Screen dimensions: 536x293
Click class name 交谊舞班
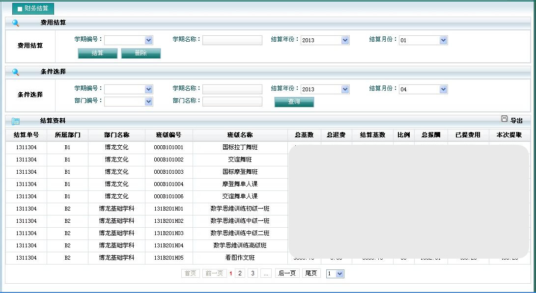pos(240,160)
